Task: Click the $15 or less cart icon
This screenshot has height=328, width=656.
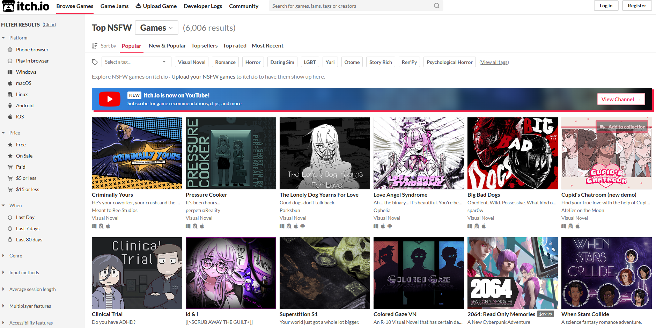Action: click(10, 189)
